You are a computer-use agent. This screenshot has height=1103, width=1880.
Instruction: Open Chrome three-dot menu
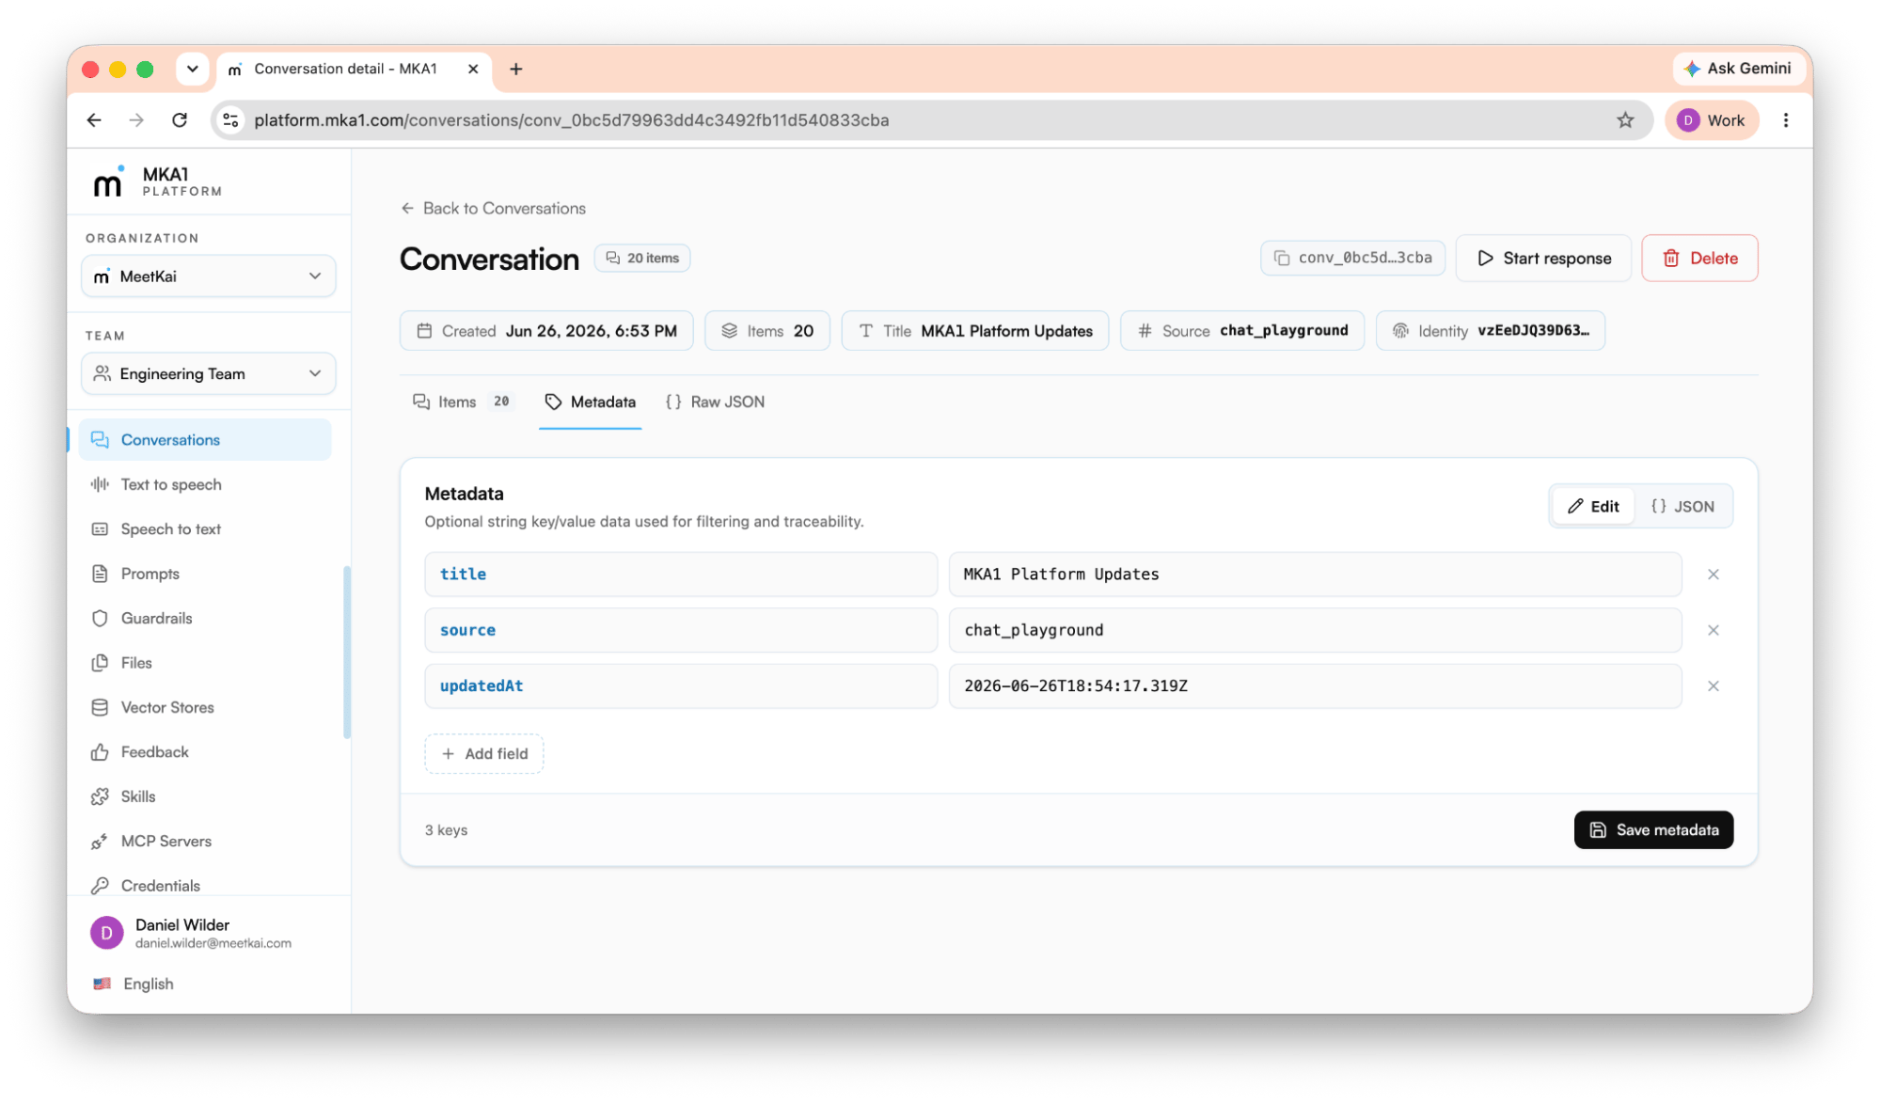click(1786, 120)
